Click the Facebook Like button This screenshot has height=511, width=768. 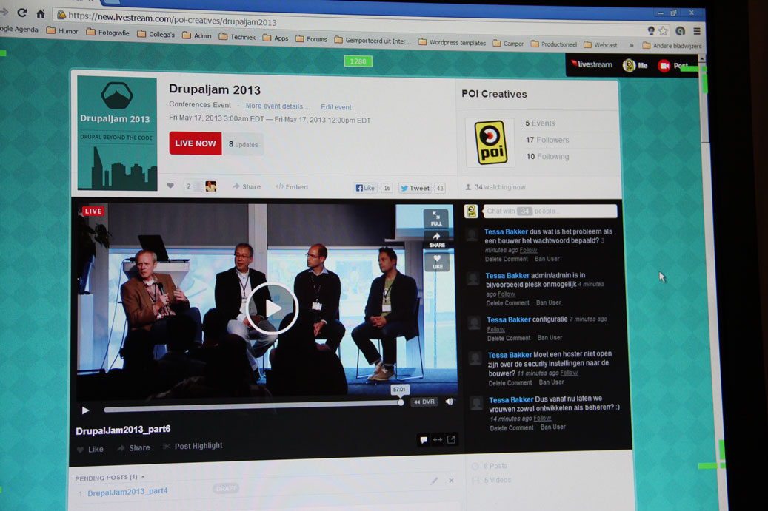[x=365, y=188]
